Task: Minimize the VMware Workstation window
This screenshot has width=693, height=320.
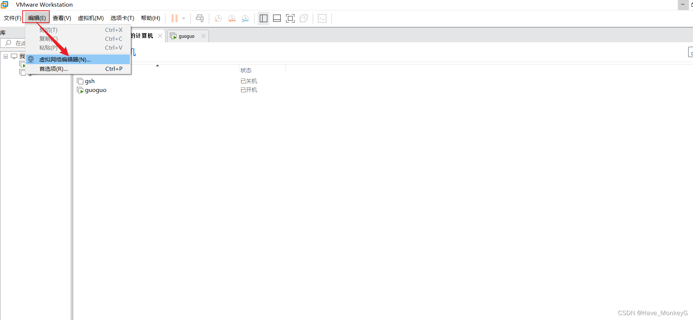Action: 683,4
